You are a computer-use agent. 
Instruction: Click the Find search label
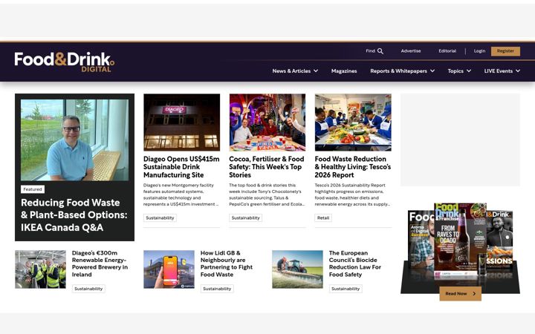pyautogui.click(x=370, y=50)
